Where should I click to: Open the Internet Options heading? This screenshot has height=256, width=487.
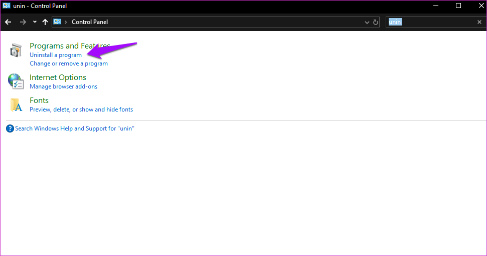(x=58, y=77)
